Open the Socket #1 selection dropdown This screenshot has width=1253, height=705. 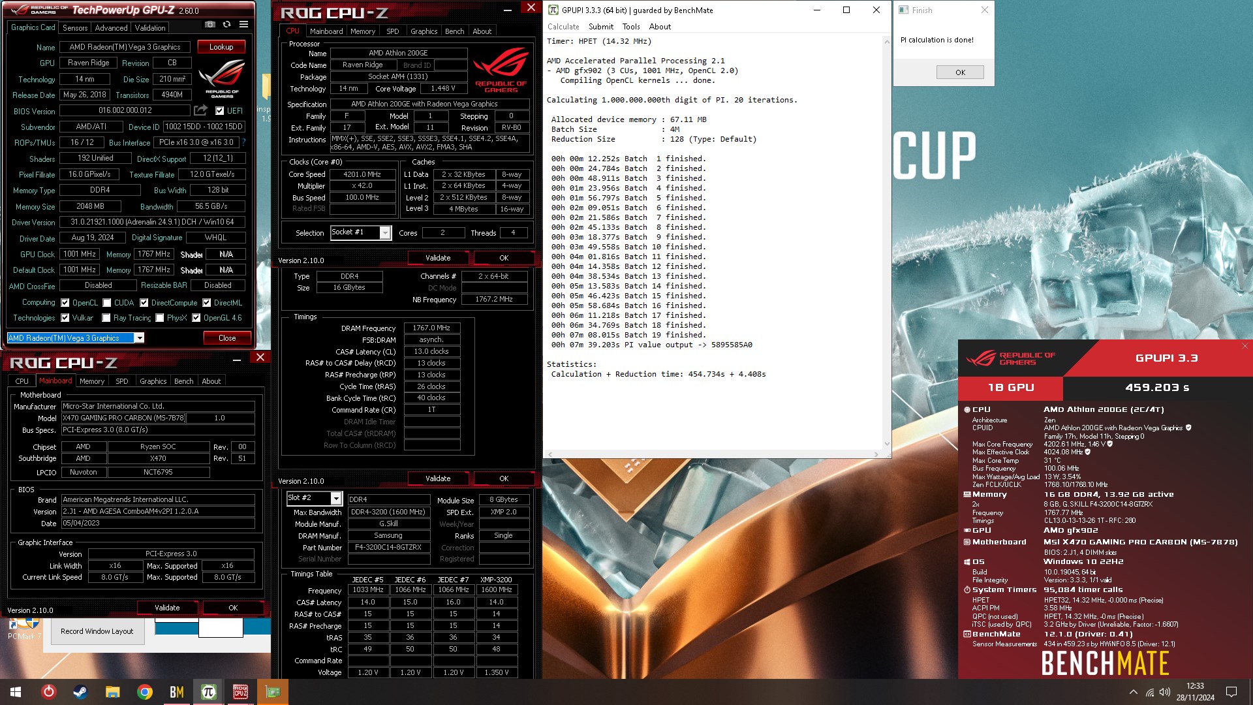(385, 233)
